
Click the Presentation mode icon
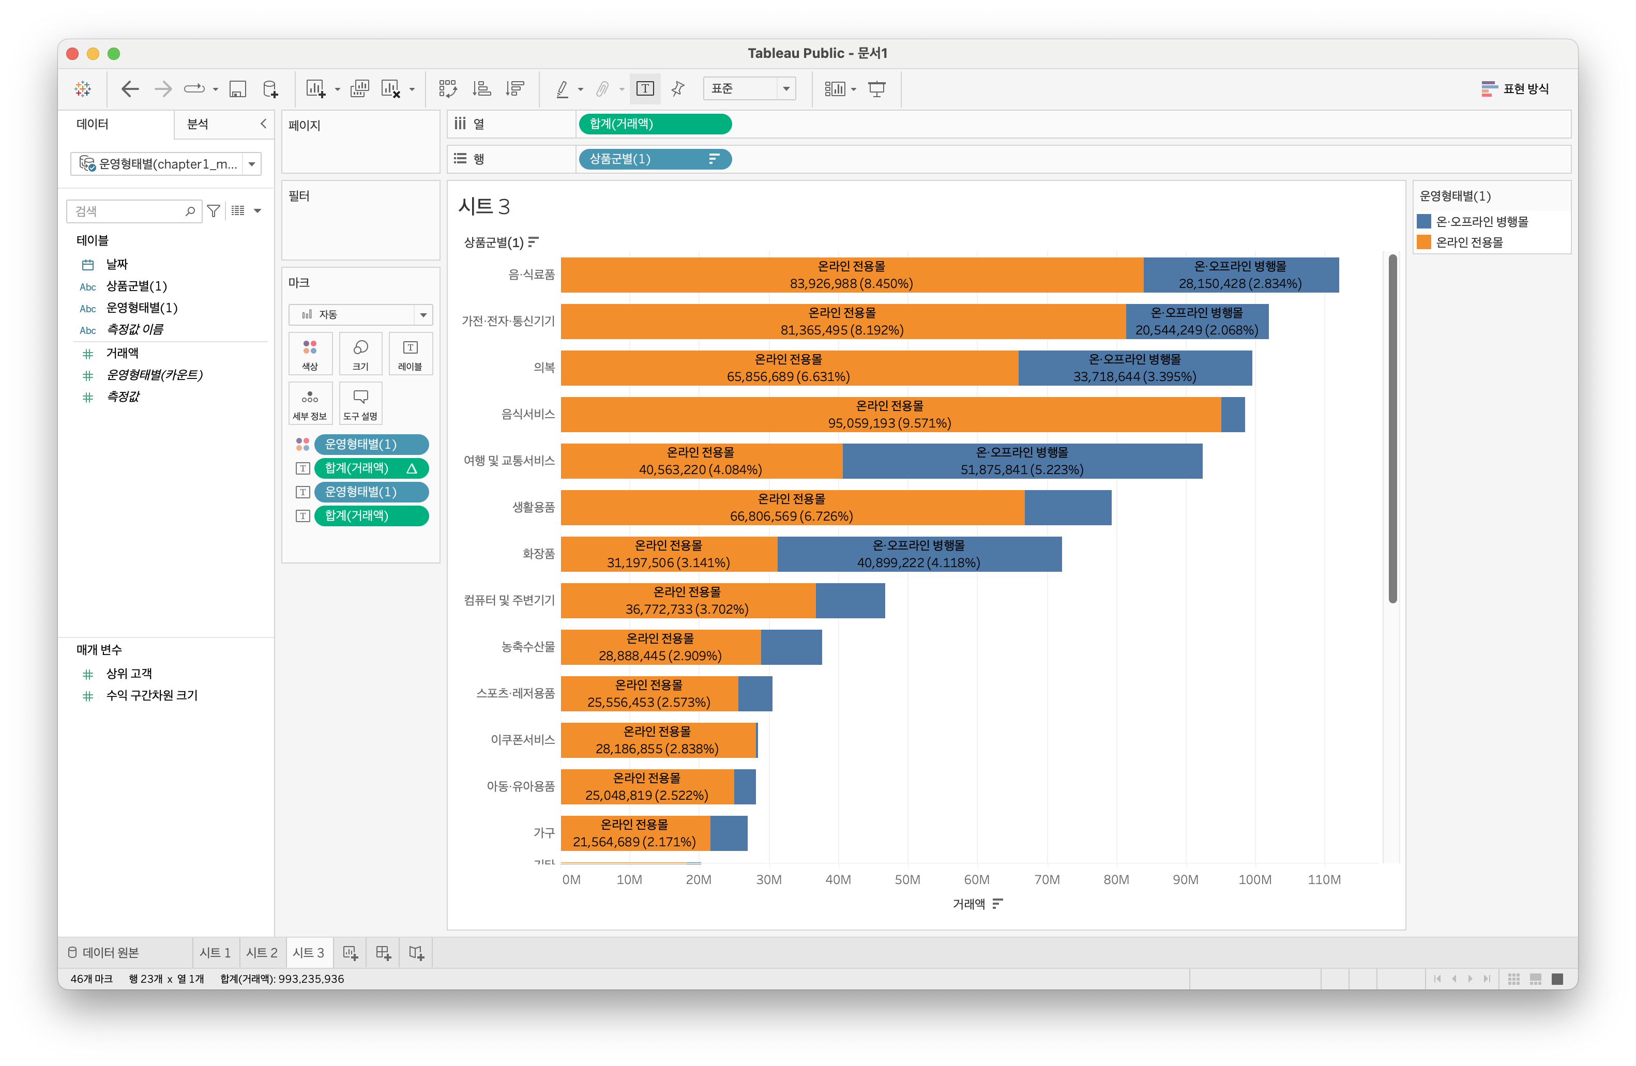click(x=876, y=89)
